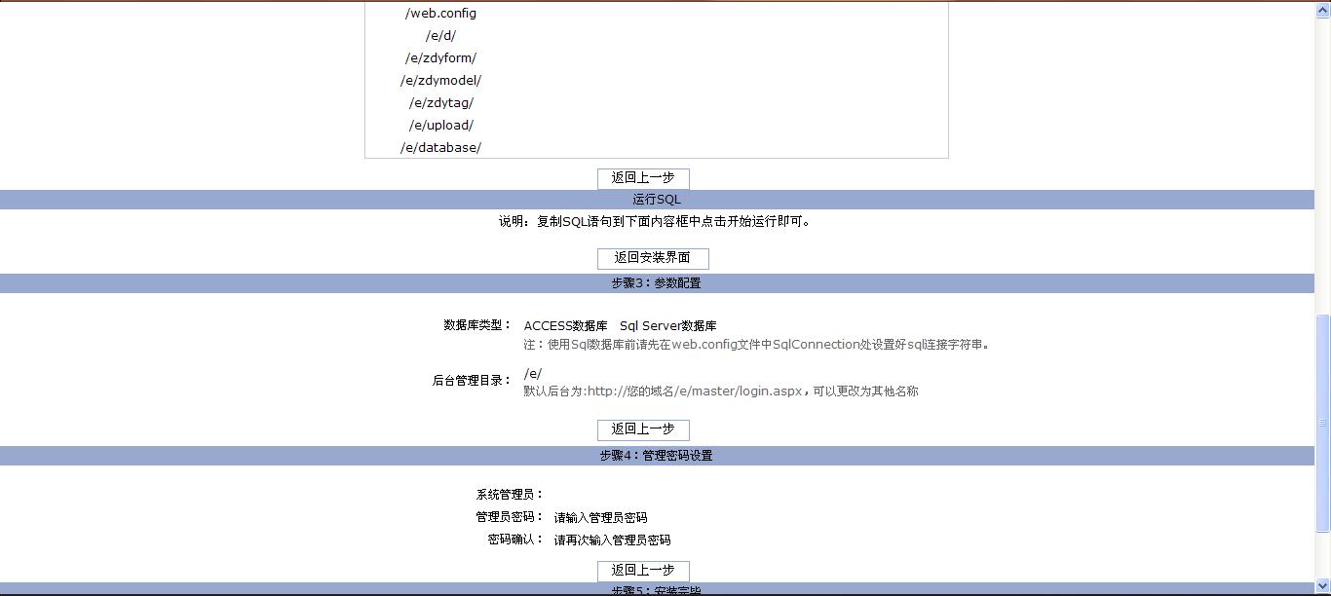Select the /e/zdytag/ list entry
The height and width of the screenshot is (596, 1331).
point(440,103)
